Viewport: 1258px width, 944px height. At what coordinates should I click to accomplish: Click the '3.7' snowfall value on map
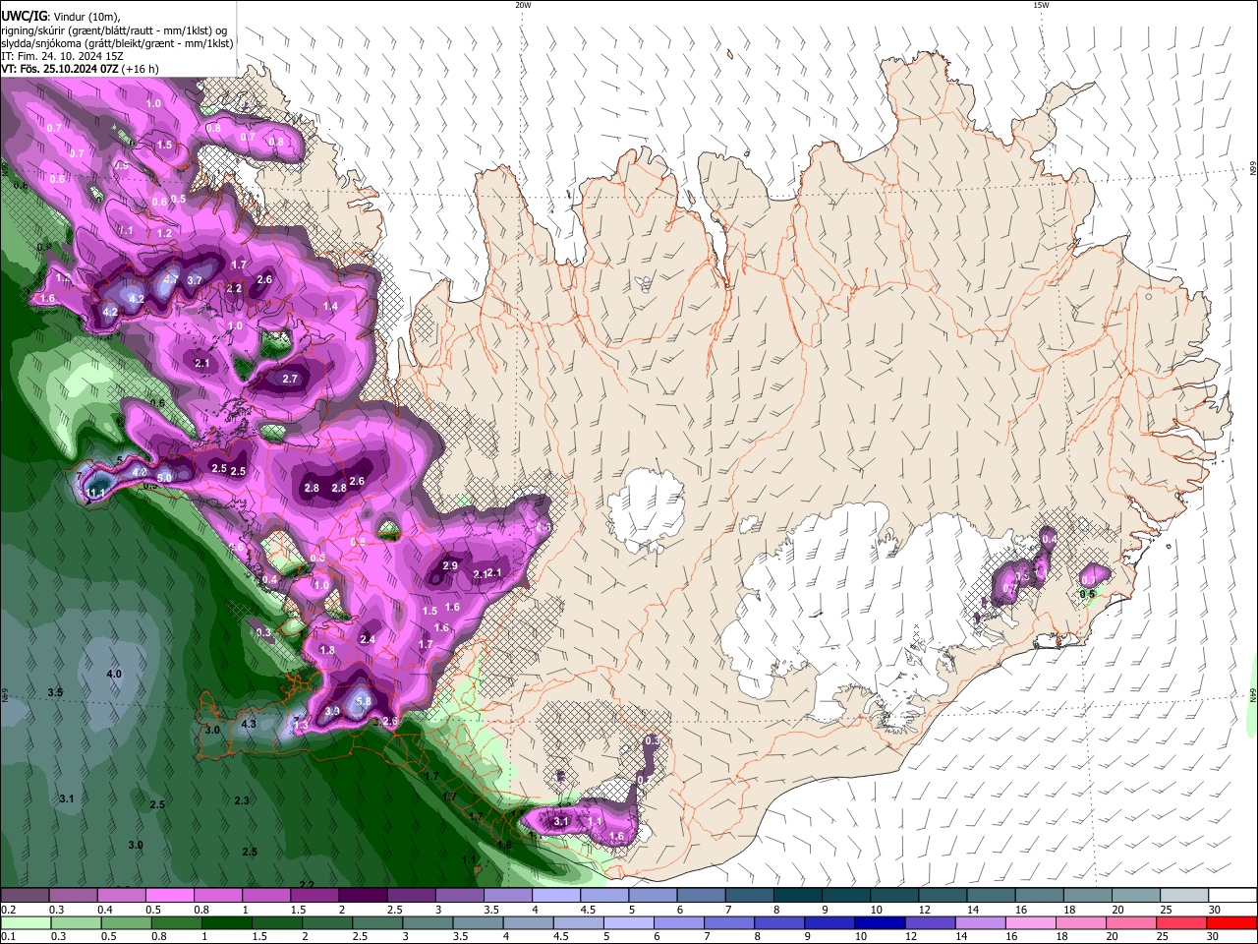[195, 280]
